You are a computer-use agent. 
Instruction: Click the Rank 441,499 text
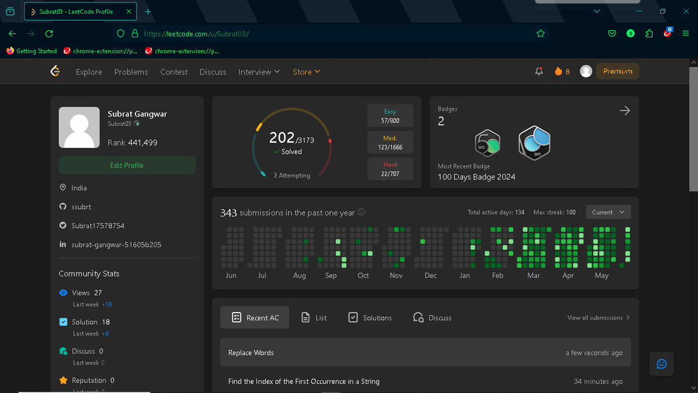(133, 143)
